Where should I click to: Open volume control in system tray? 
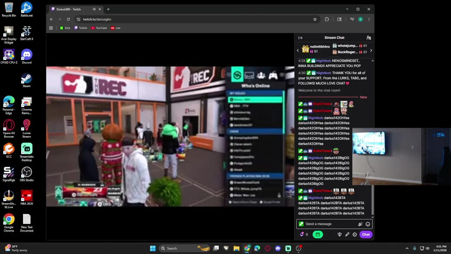[x=427, y=248]
